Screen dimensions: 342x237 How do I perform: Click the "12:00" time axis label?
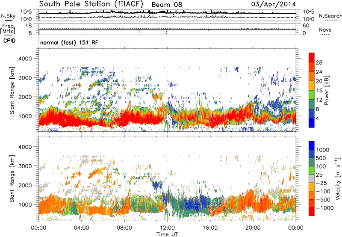[167, 228]
